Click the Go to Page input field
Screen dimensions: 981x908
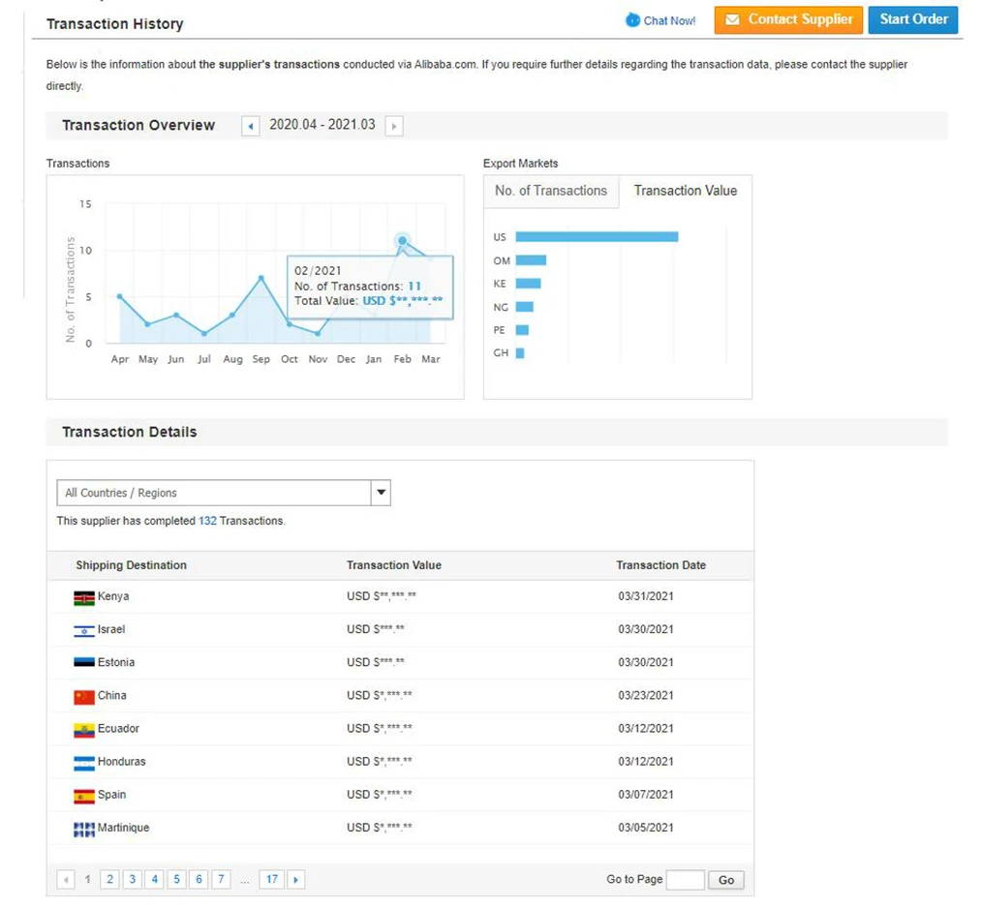point(685,880)
